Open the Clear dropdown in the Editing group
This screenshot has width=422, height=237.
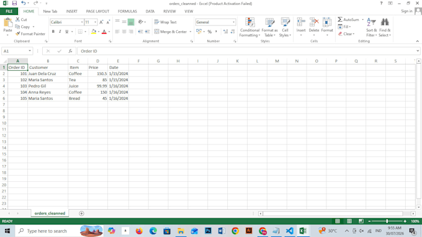[x=346, y=34]
